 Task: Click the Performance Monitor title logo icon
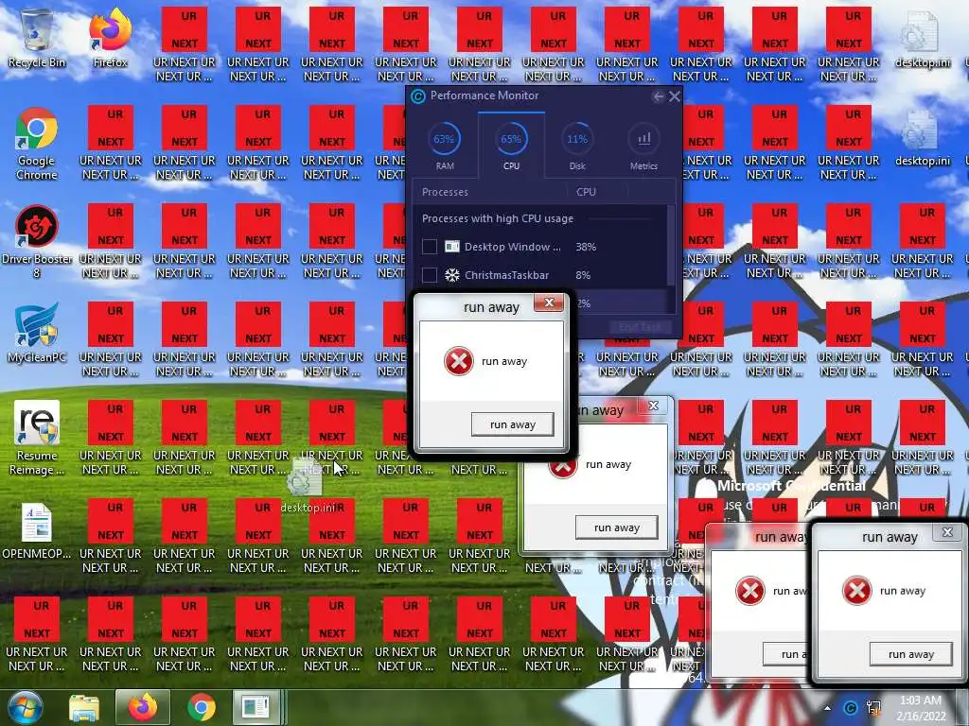[418, 96]
